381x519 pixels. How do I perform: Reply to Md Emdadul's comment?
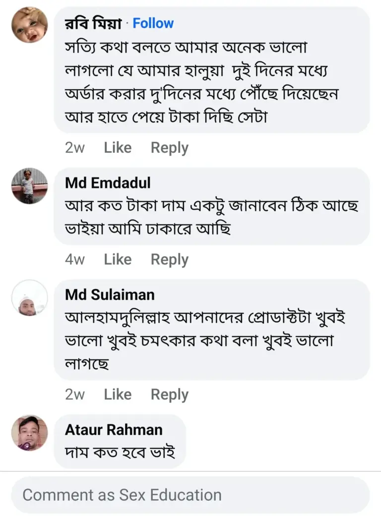point(170,259)
